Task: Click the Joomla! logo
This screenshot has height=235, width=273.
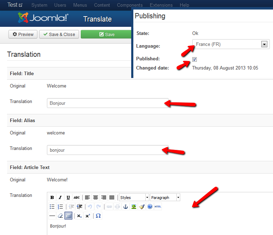Action: (x=43, y=18)
